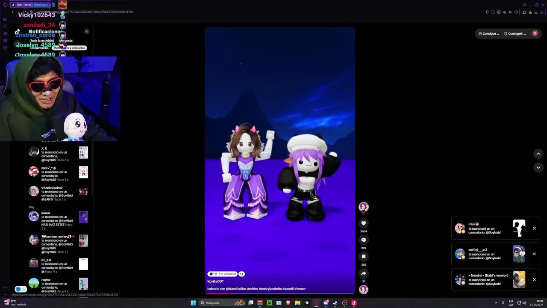Go to the next video with down arrow
This screenshot has width=547, height=308.
538,168
